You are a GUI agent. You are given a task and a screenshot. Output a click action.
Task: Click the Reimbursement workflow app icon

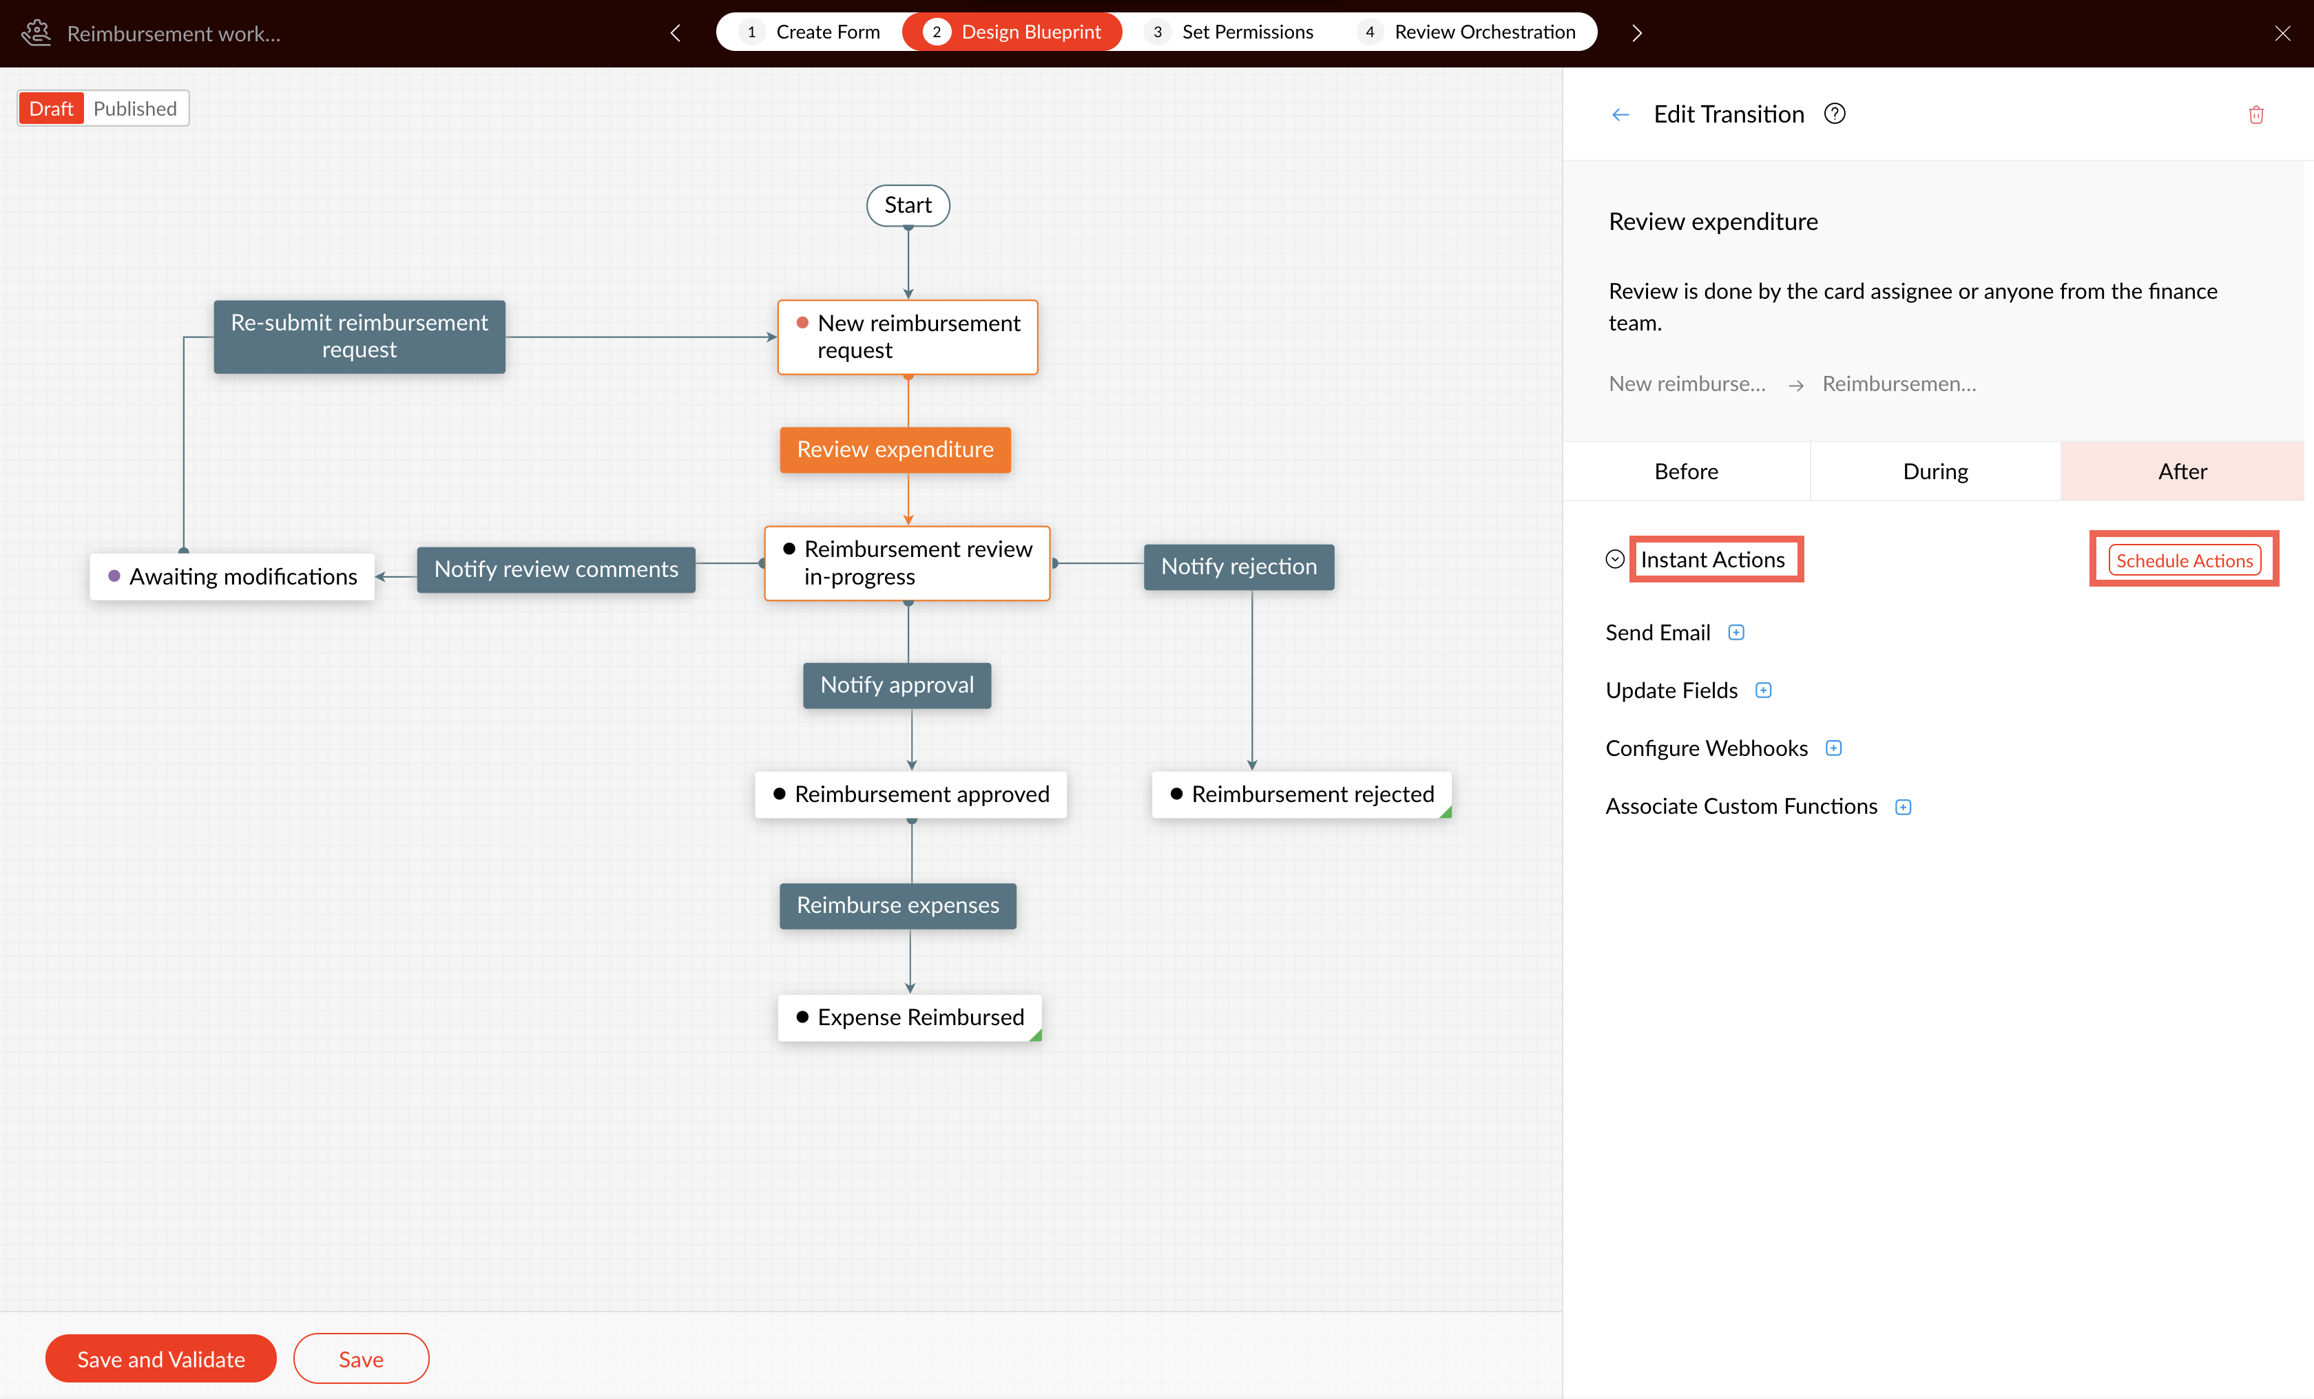[36, 33]
